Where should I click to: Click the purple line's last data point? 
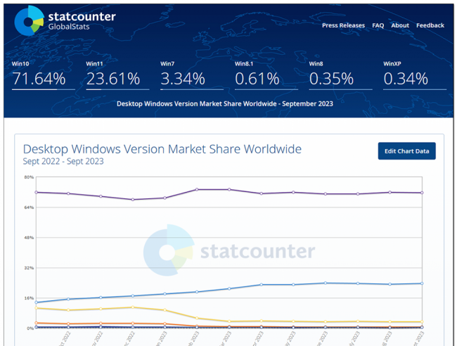[422, 193]
